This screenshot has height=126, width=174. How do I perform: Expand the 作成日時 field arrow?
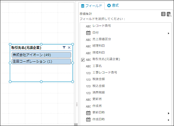pyautogui.click(x=168, y=120)
